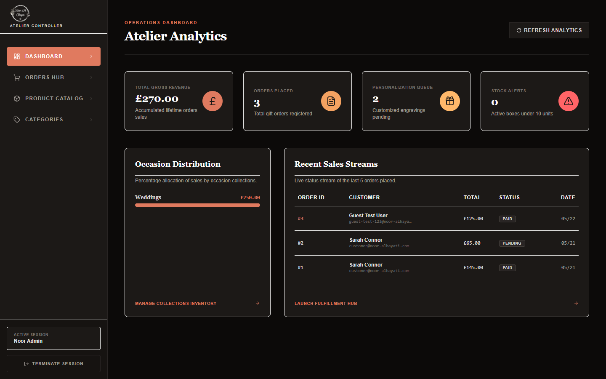
Task: Expand the Dashboard chevron
Action: coord(91,56)
